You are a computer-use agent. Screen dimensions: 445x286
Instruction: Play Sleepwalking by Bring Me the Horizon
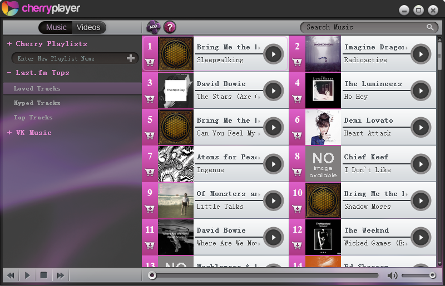coord(274,54)
